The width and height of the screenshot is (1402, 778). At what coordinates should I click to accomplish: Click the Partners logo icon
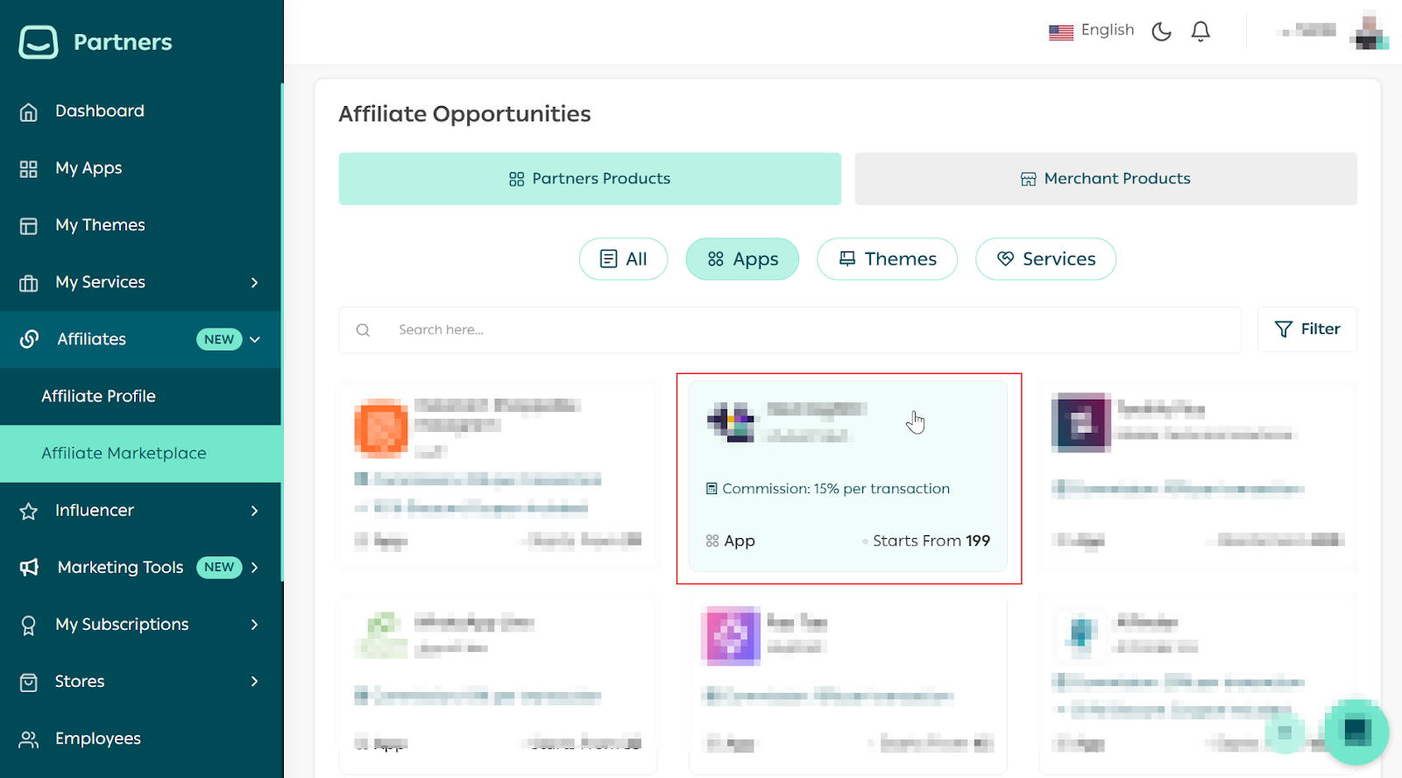(x=39, y=42)
